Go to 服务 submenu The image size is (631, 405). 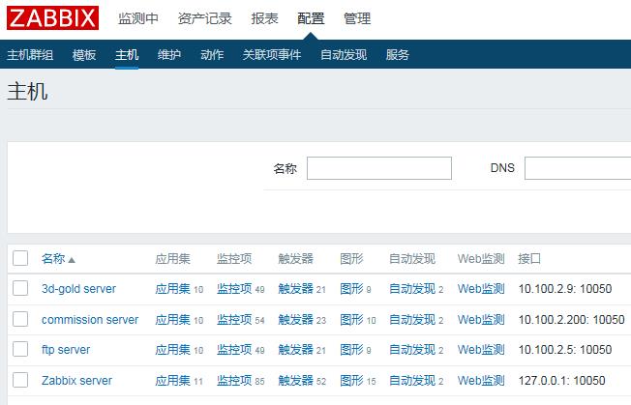pos(398,55)
